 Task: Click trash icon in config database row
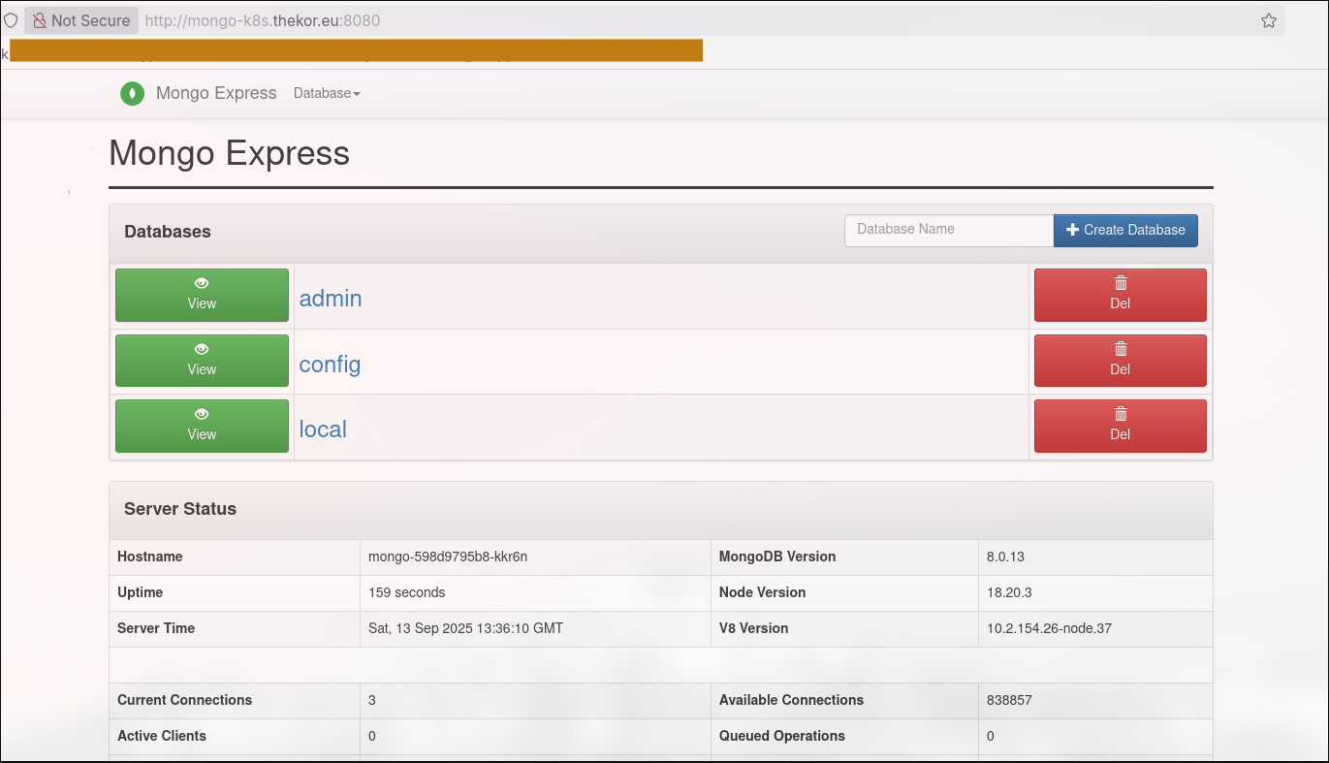click(x=1121, y=349)
